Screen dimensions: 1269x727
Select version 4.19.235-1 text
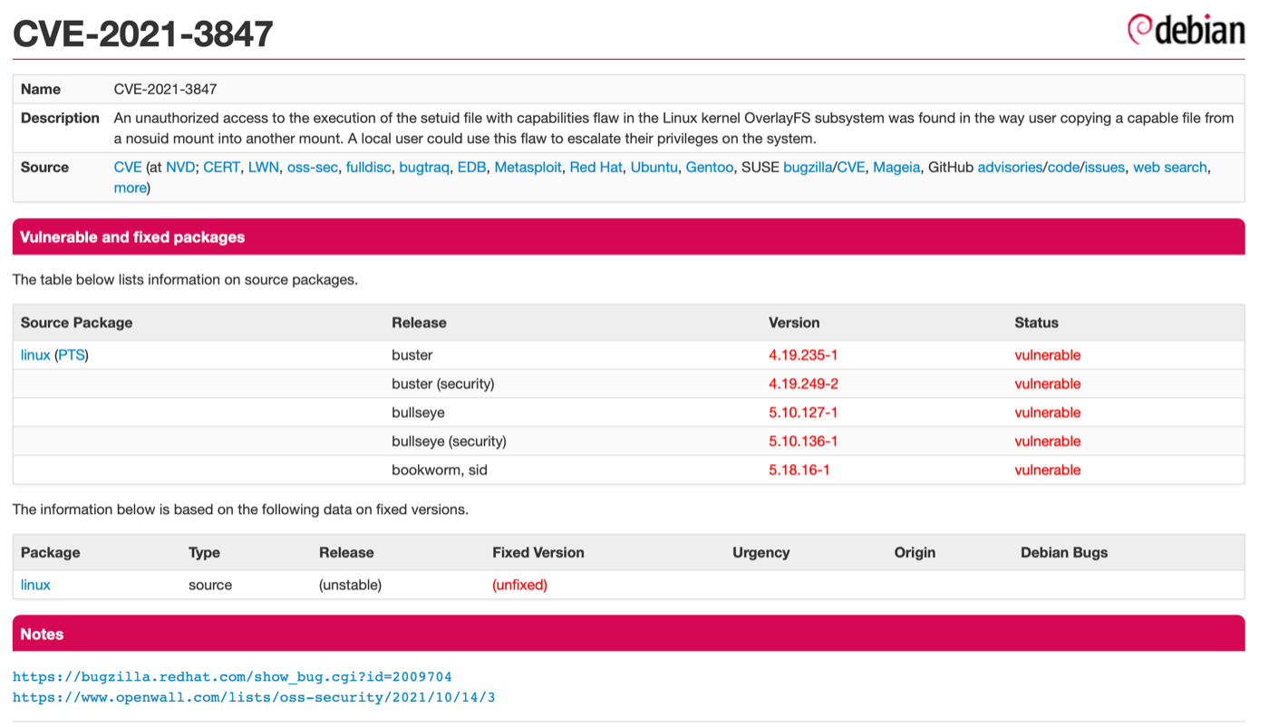803,354
